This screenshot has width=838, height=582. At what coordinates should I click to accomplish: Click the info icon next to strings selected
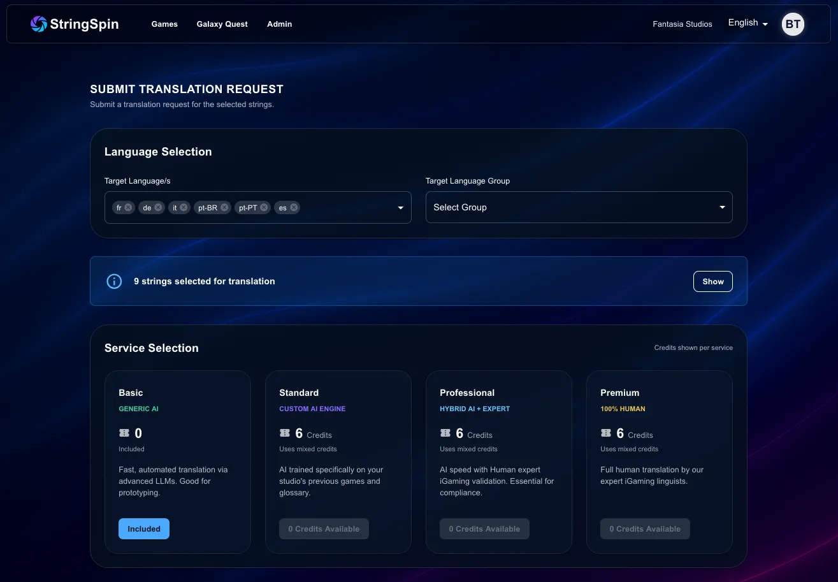(x=114, y=281)
